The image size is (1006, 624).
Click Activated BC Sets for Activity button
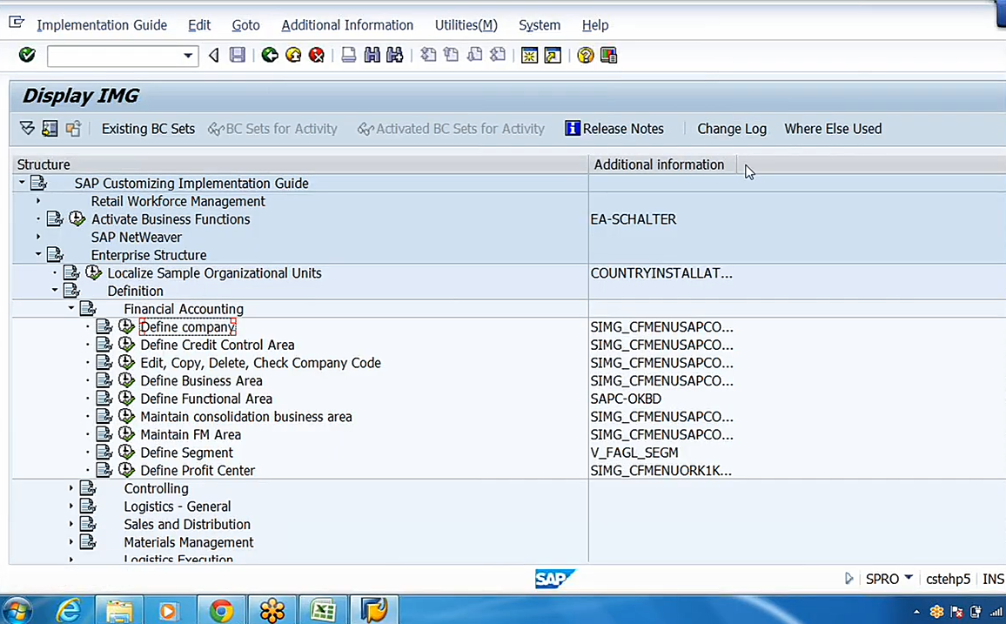click(451, 129)
